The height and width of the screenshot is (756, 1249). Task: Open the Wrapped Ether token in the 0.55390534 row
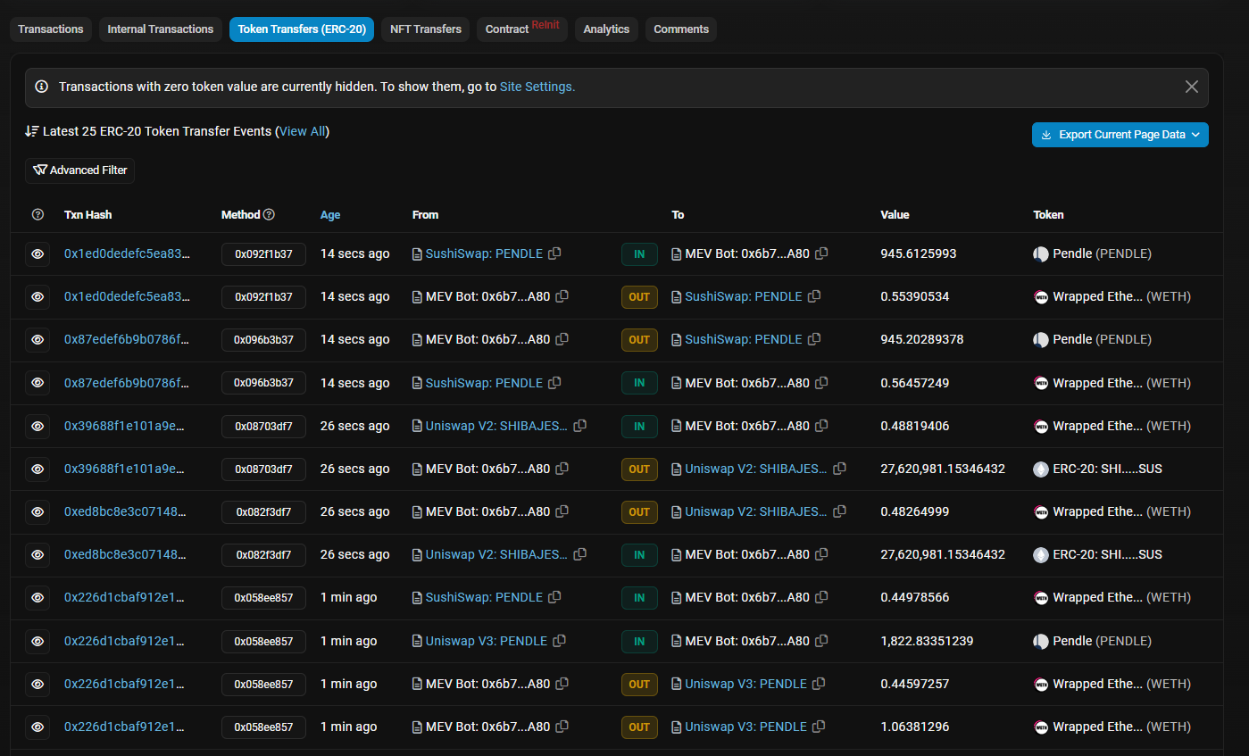point(1112,296)
